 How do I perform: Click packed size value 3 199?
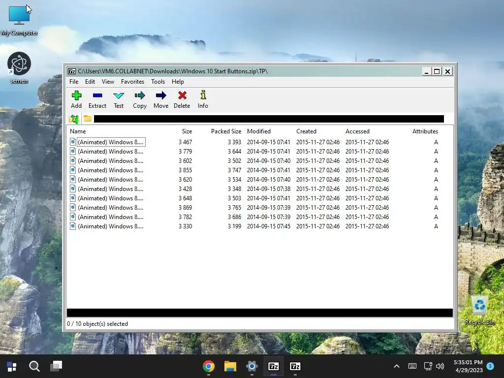click(x=234, y=226)
